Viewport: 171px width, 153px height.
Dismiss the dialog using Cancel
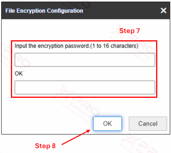[148, 124]
